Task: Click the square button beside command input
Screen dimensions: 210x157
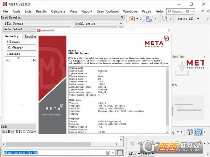Action: coord(120,153)
